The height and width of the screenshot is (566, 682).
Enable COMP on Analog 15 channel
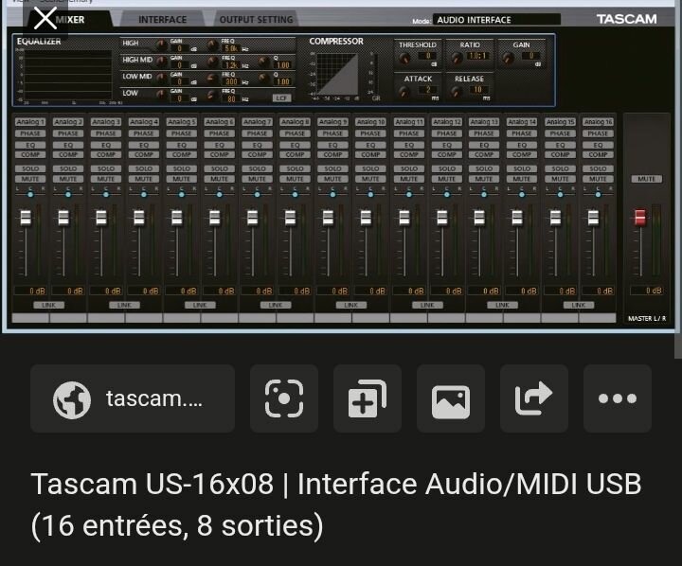[x=560, y=154]
